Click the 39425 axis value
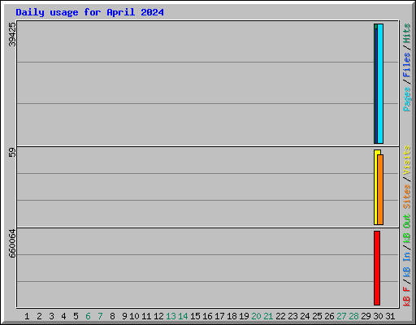This screenshot has height=325, width=416. tap(12, 34)
